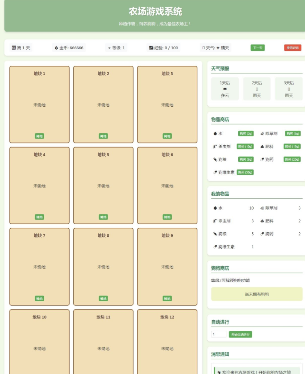Click 下一天 to advance the day

coord(258,47)
